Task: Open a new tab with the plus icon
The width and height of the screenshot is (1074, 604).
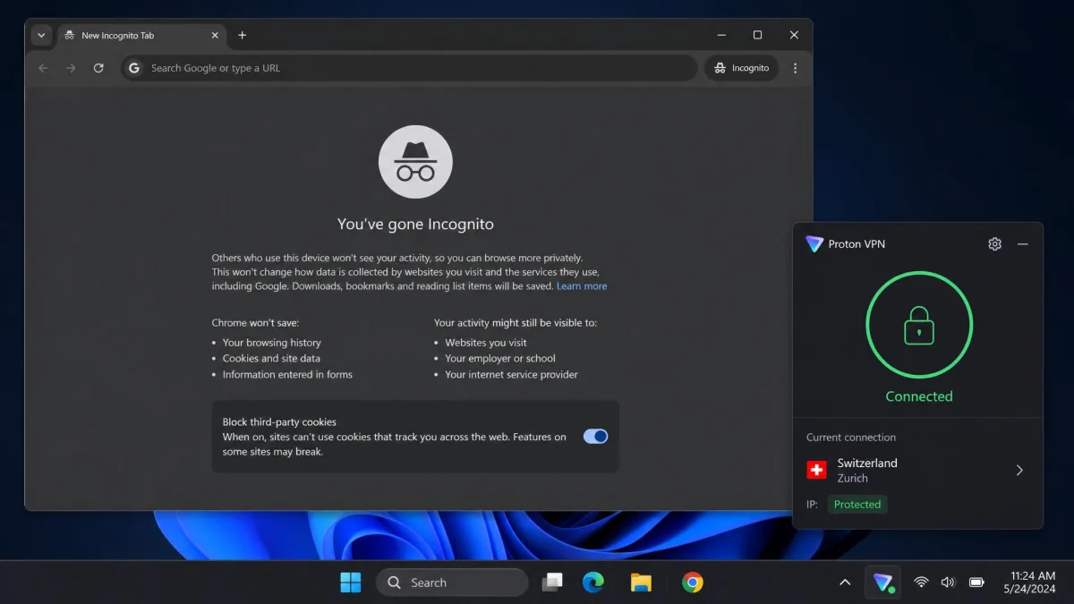Action: [242, 36]
